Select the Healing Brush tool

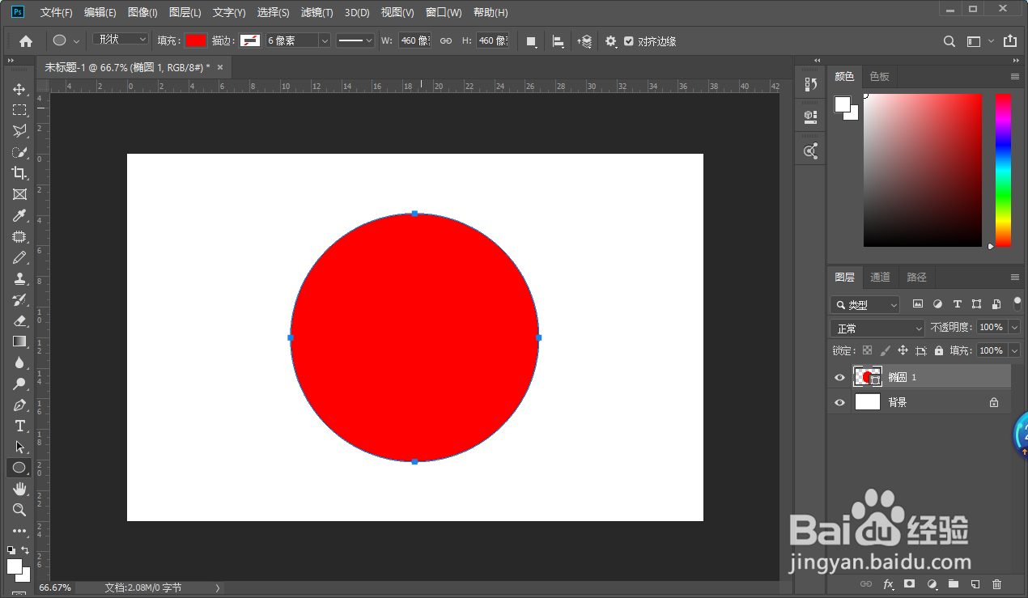click(x=19, y=236)
